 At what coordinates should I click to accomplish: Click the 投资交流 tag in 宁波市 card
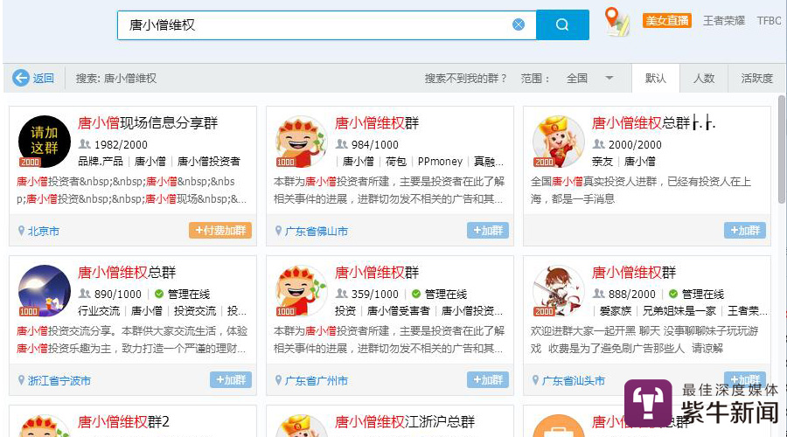click(x=195, y=310)
